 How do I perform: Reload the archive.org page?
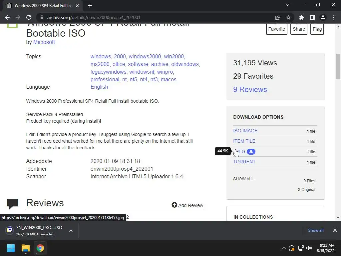29,17
